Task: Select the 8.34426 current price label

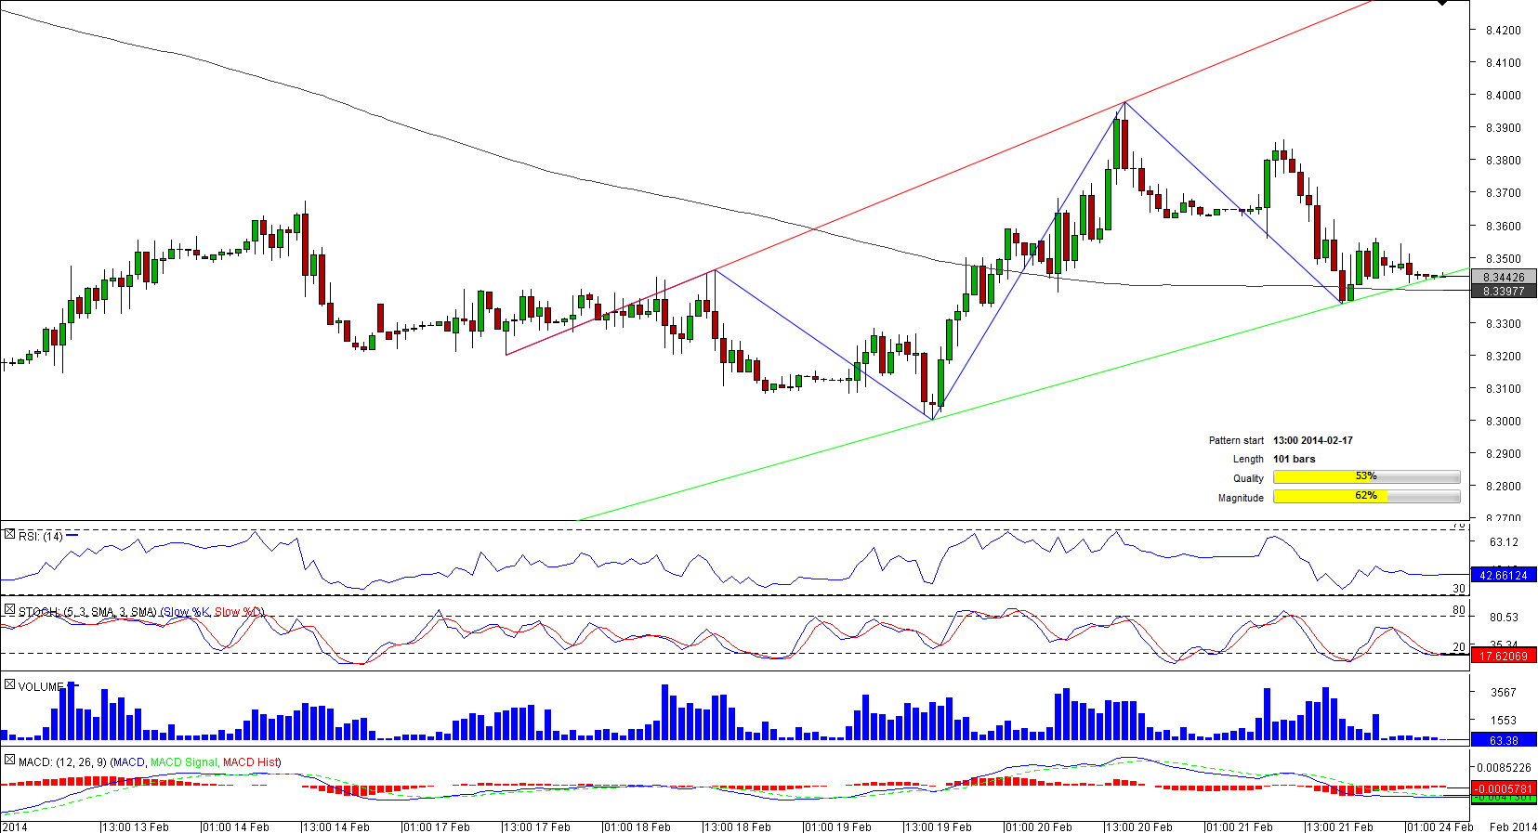Action: (x=1504, y=277)
